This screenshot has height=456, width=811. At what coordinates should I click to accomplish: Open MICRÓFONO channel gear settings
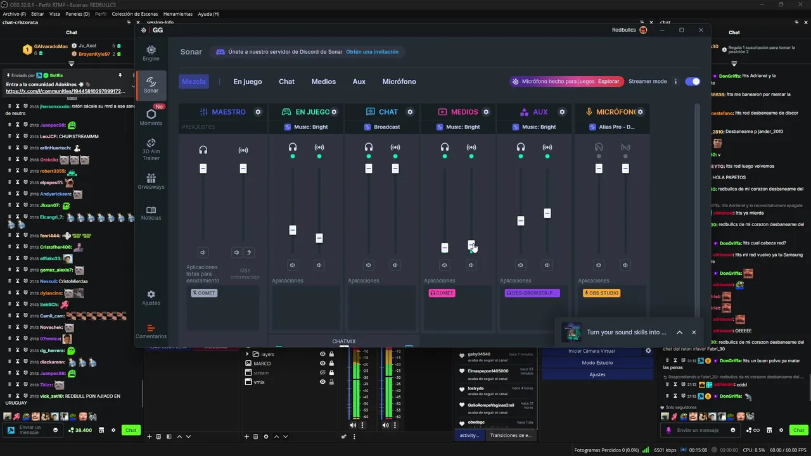pos(640,112)
